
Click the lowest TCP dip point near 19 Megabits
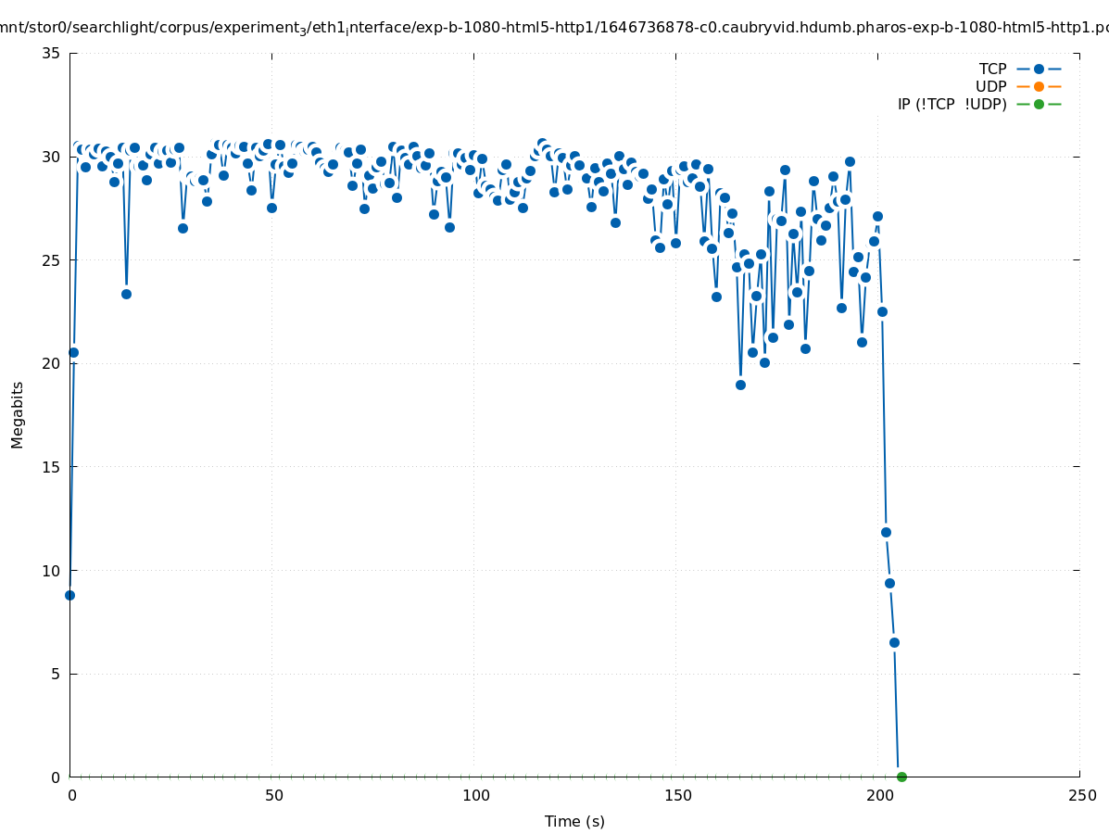(x=740, y=385)
